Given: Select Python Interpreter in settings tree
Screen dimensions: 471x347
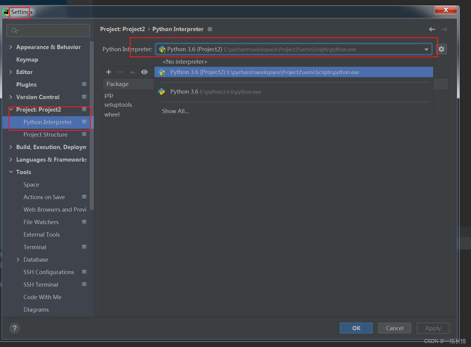Looking at the screenshot, I should [48, 122].
